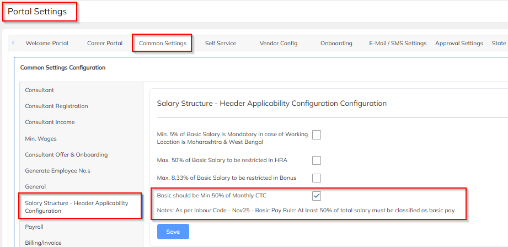The width and height of the screenshot is (508, 247).
Task: Open the Payroll settings section
Action: pos(34,227)
